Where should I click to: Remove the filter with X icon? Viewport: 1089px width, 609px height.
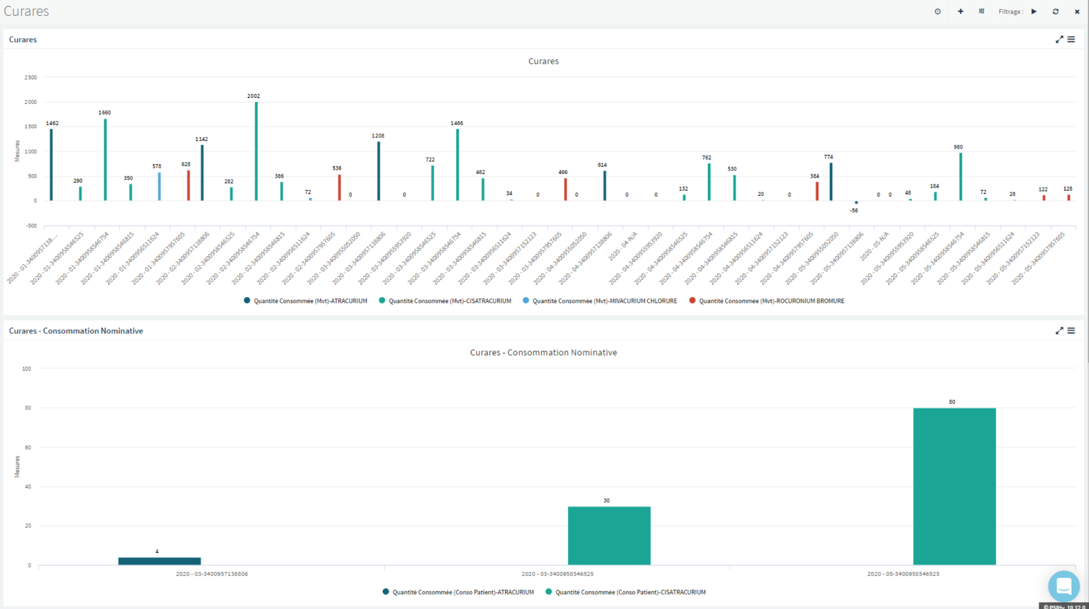point(1077,12)
